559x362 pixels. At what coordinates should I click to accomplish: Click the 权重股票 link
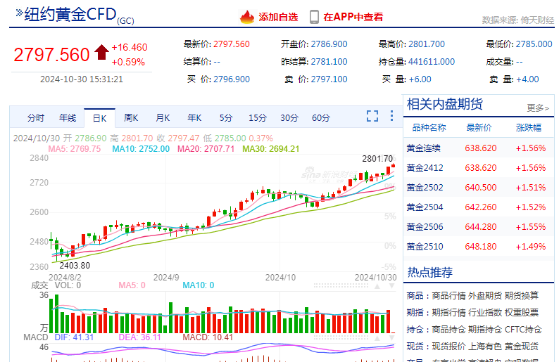click(x=521, y=313)
